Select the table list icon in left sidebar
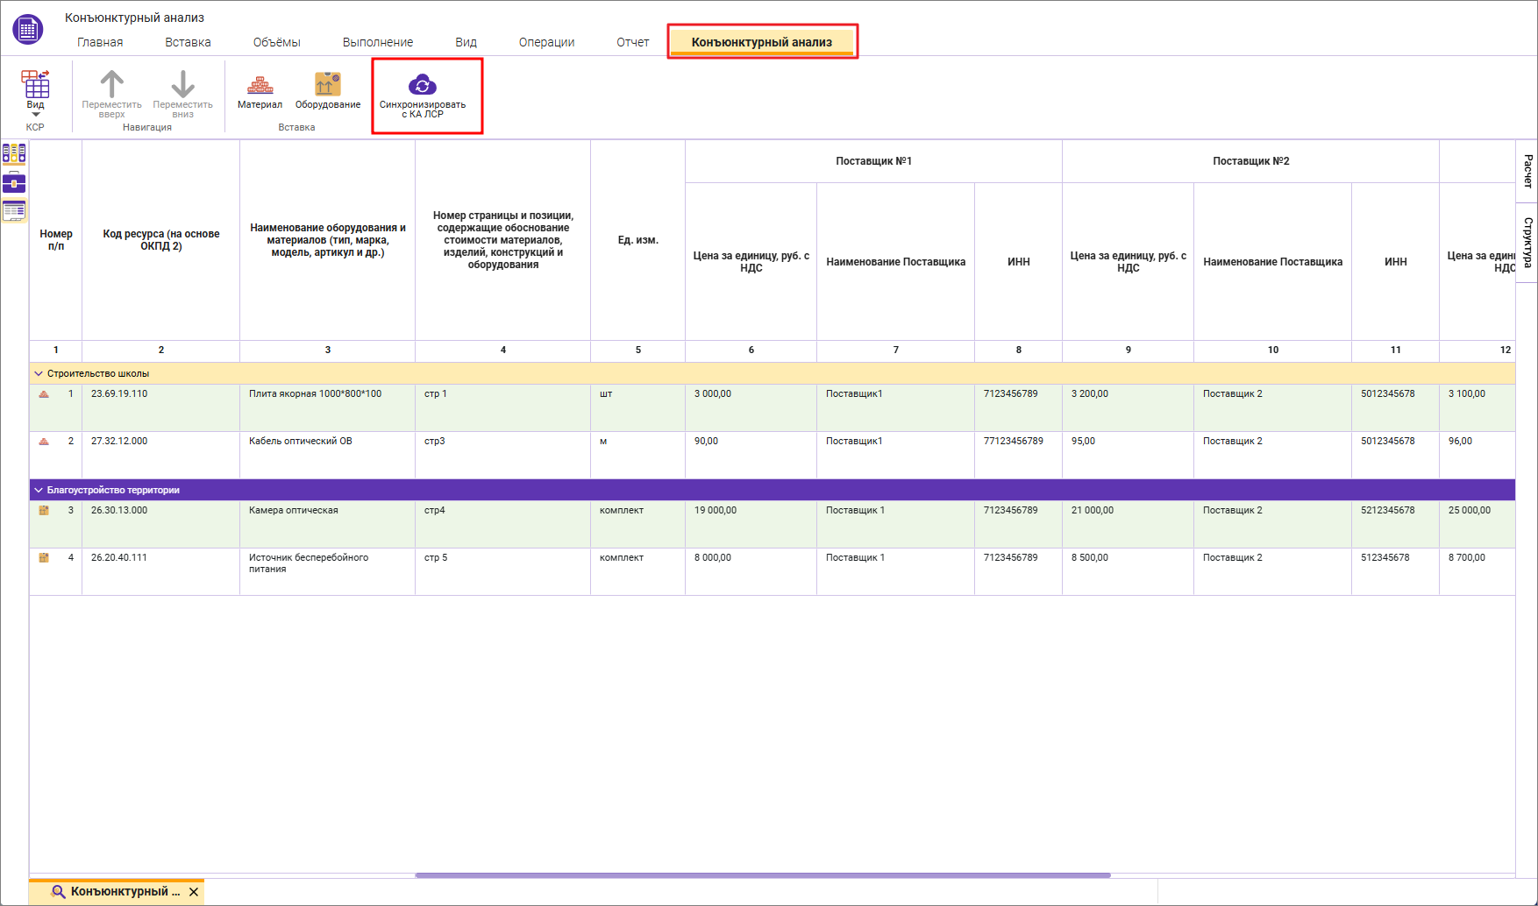 click(x=14, y=210)
